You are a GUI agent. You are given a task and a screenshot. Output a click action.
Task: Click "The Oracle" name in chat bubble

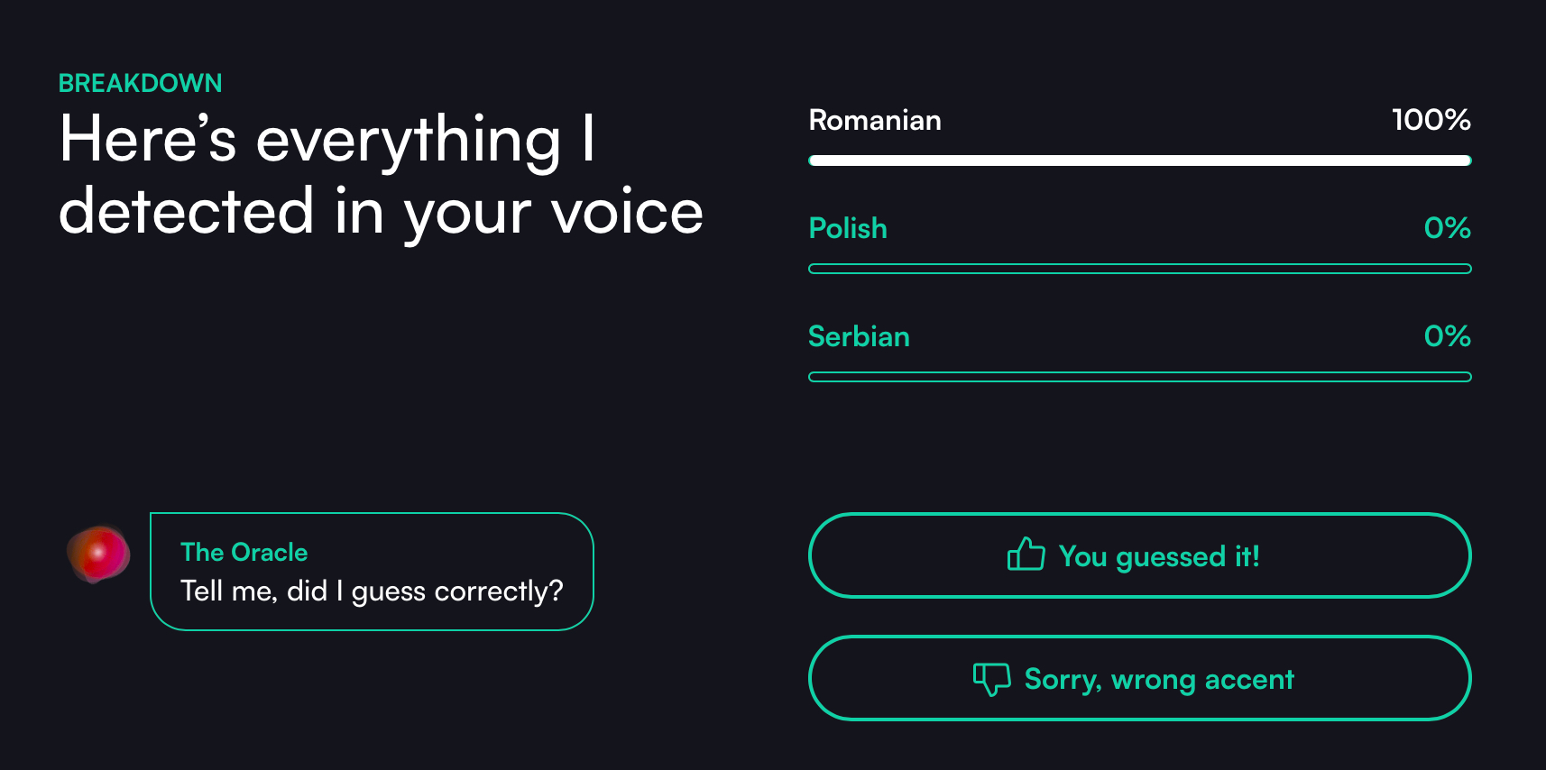(x=244, y=552)
